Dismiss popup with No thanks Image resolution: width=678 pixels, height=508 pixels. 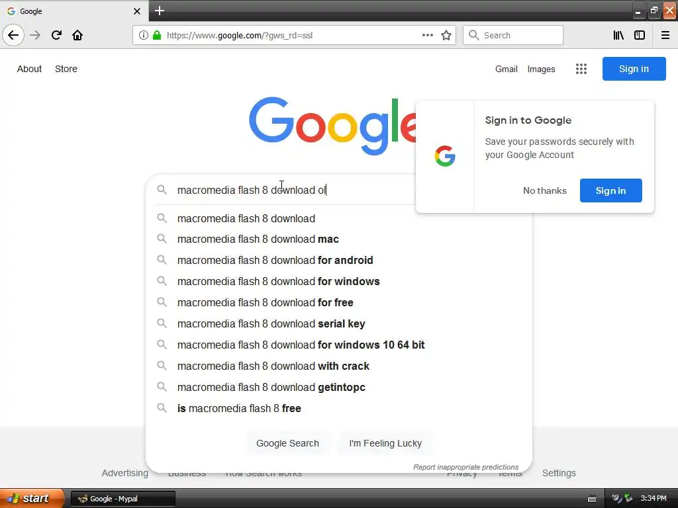tap(544, 190)
